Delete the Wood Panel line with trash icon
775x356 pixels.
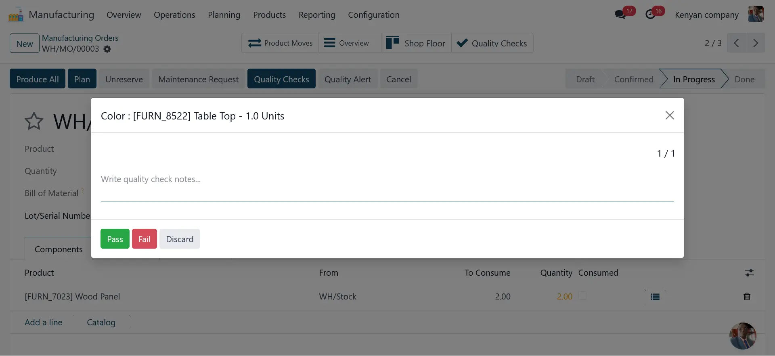[747, 297]
